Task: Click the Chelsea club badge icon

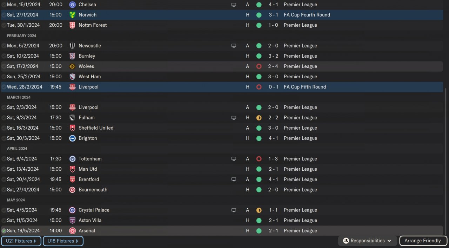Action: [x=72, y=5]
